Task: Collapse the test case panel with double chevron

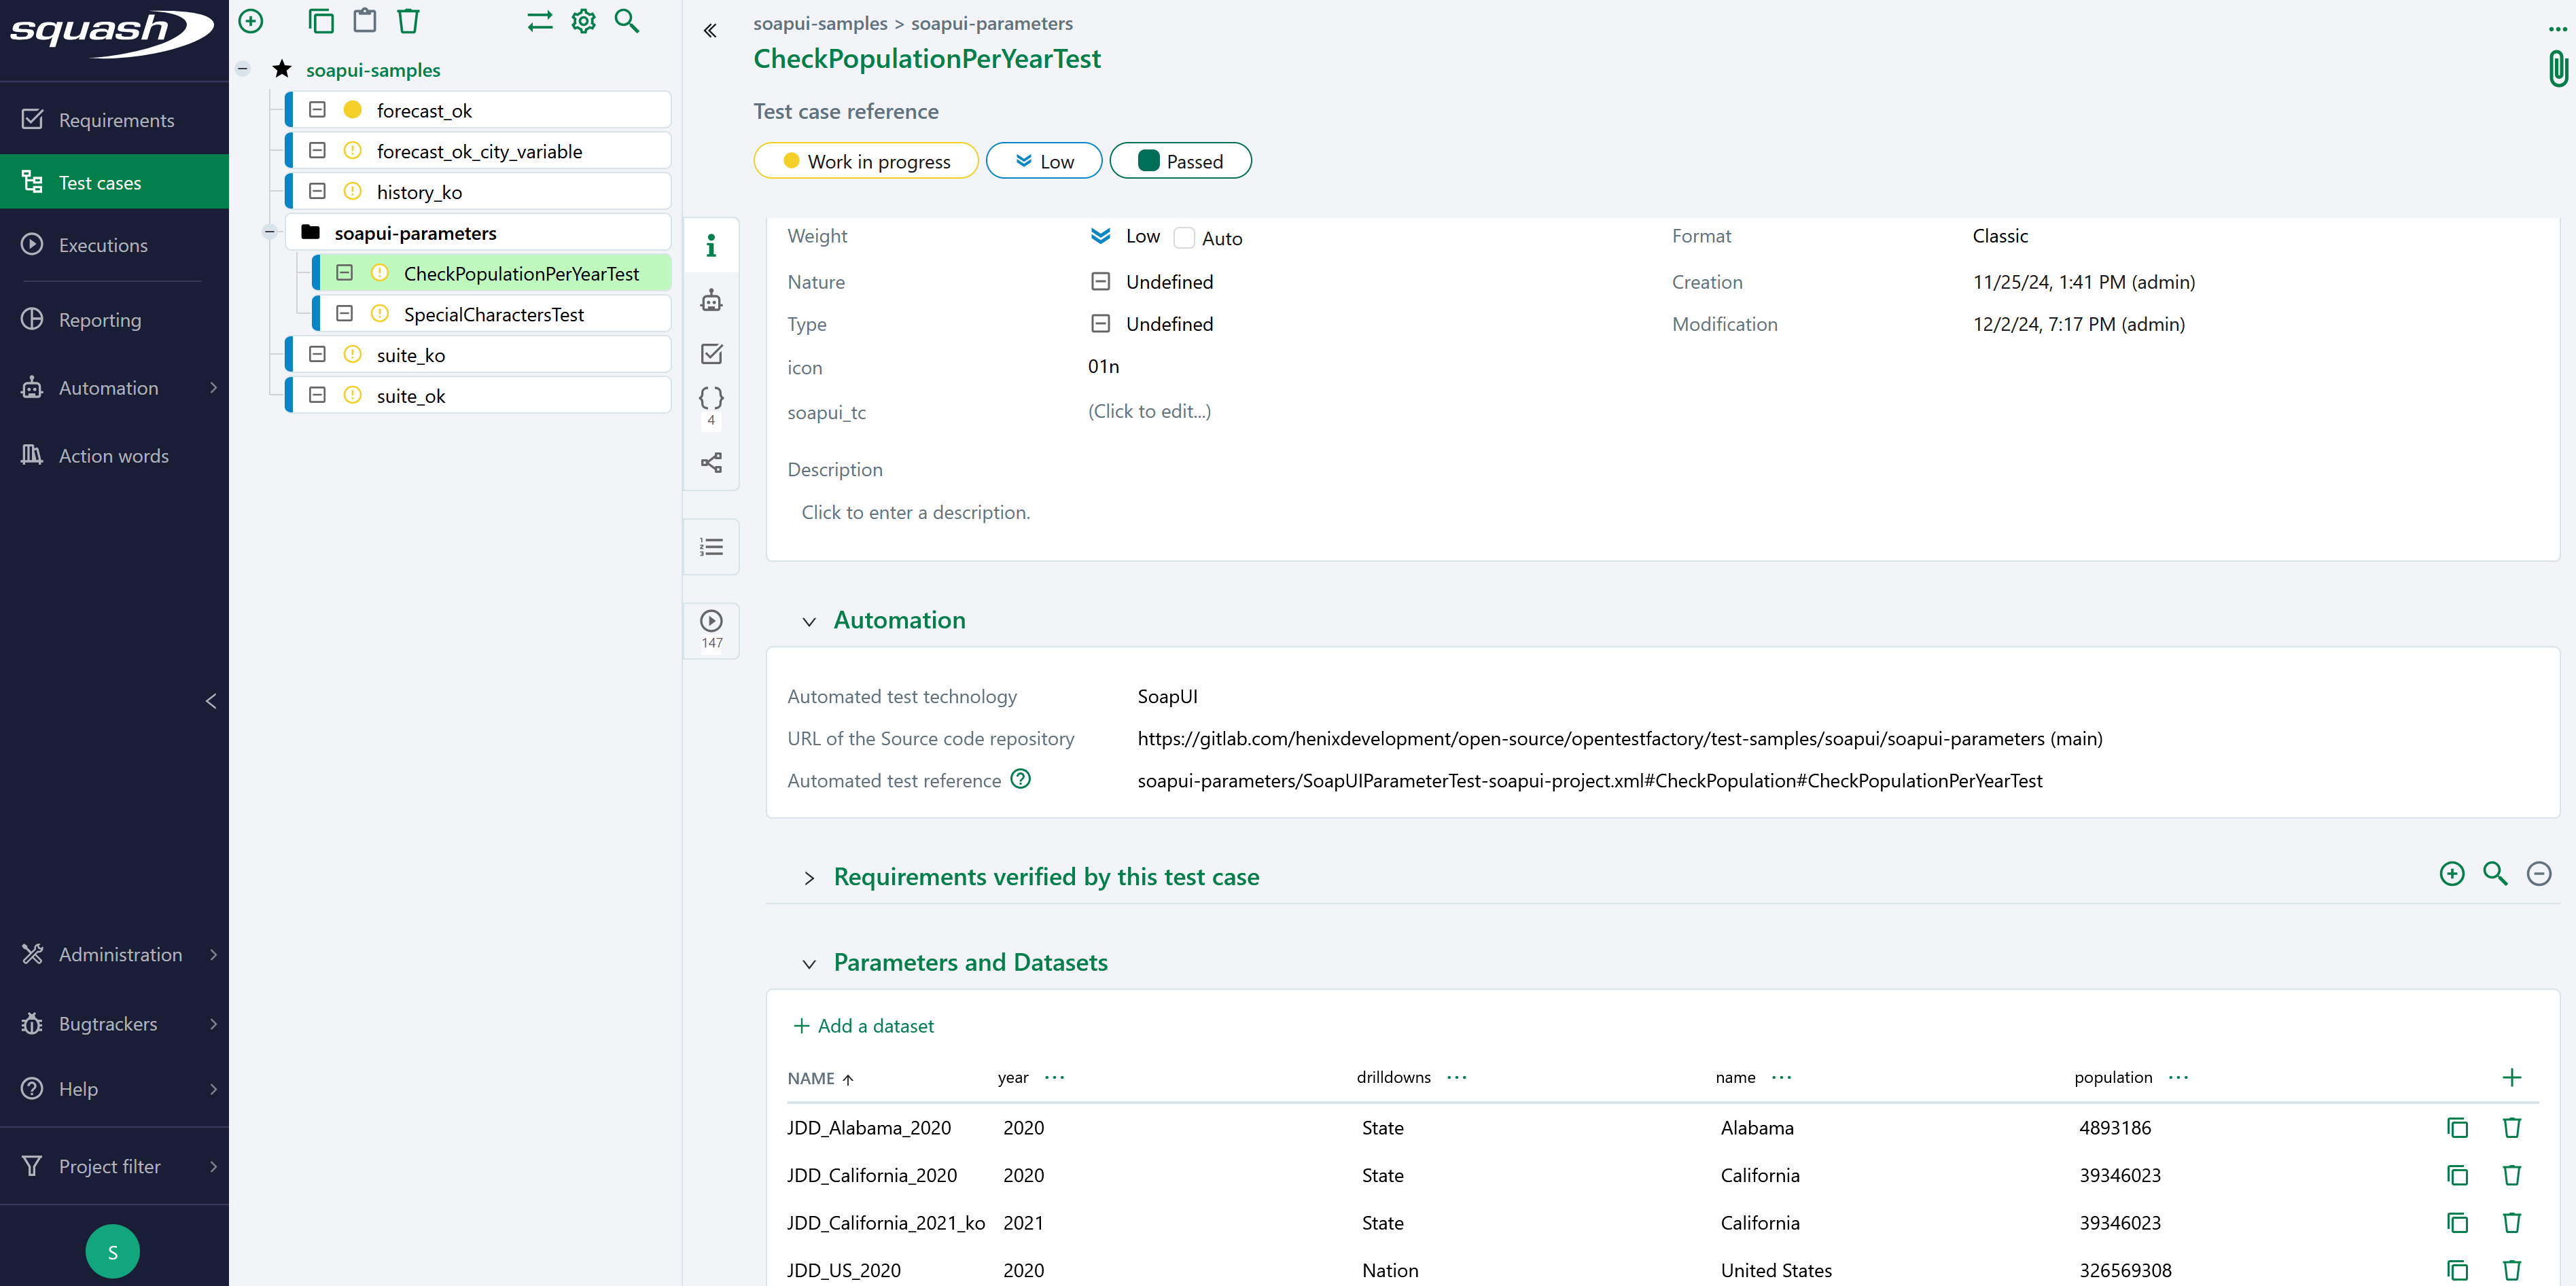Action: (710, 30)
